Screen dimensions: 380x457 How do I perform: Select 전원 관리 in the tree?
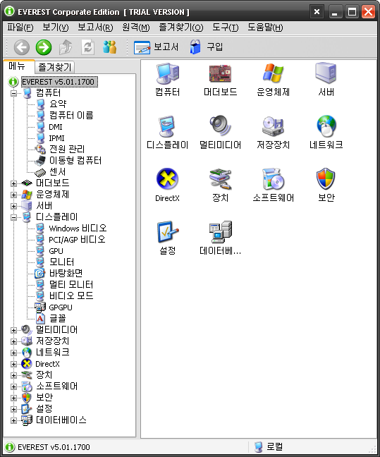tap(67, 150)
